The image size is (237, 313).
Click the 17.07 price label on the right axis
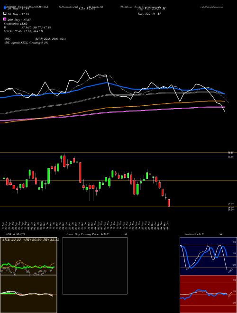coord(231,204)
